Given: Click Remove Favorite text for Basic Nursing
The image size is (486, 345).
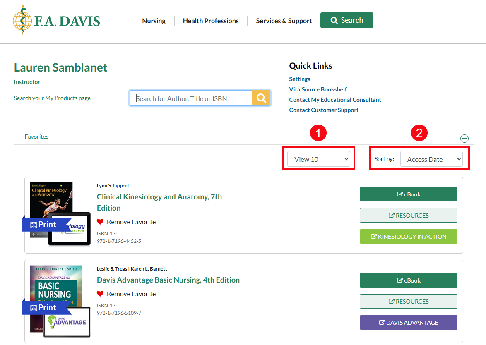Looking at the screenshot, I should pyautogui.click(x=131, y=294).
